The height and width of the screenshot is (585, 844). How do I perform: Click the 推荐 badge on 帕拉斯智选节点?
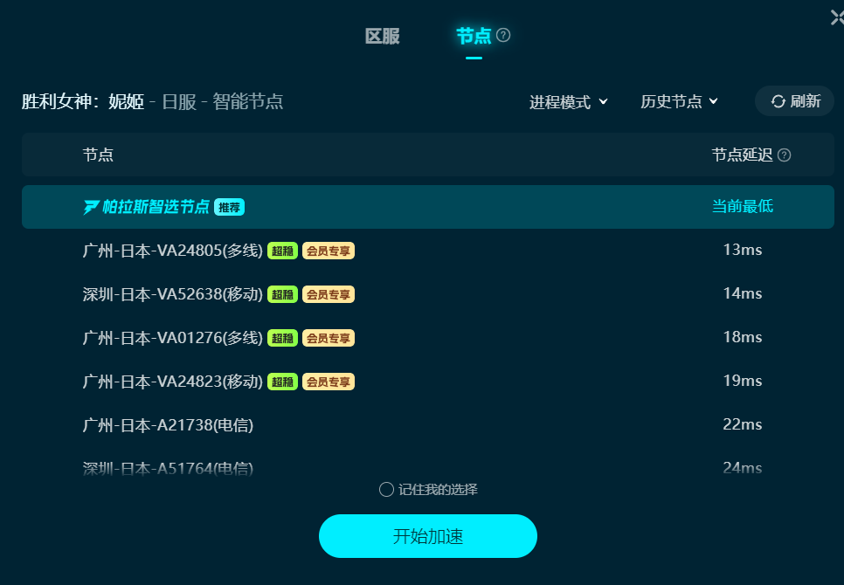click(x=229, y=207)
